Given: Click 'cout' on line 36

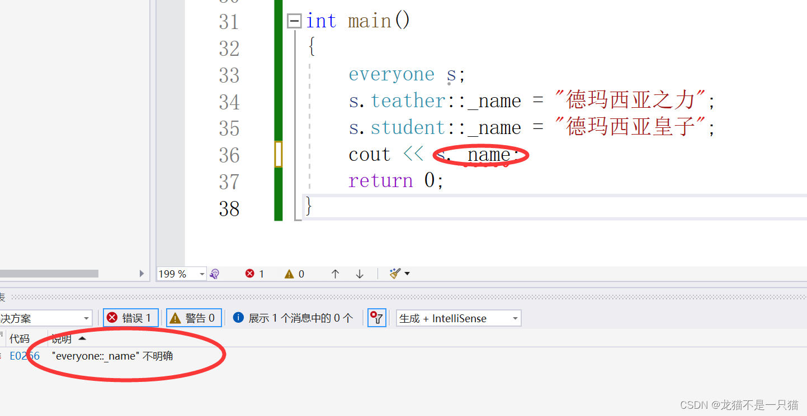Looking at the screenshot, I should click(x=369, y=155).
